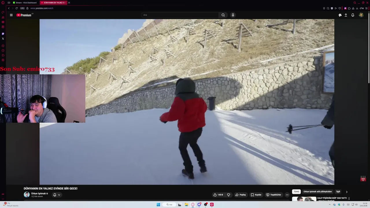Click the search magnifier button on YouTube

tap(223, 15)
